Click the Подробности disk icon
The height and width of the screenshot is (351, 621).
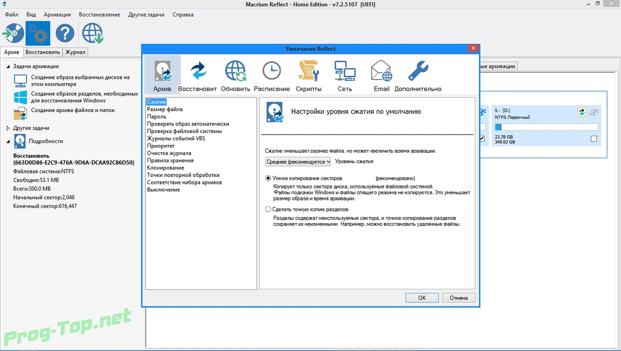(x=20, y=141)
